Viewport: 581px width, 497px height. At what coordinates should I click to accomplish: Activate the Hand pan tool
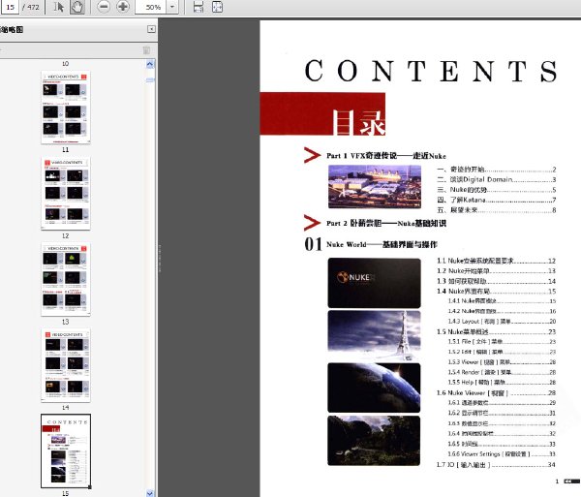(x=77, y=7)
